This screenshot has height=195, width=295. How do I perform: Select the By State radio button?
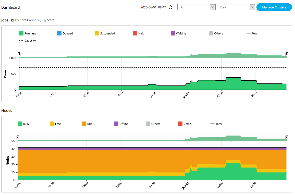[40, 20]
